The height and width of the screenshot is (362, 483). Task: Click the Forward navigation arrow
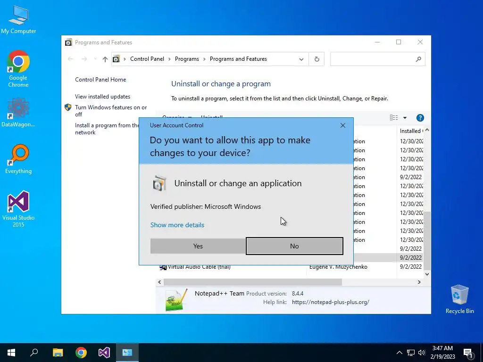click(84, 59)
